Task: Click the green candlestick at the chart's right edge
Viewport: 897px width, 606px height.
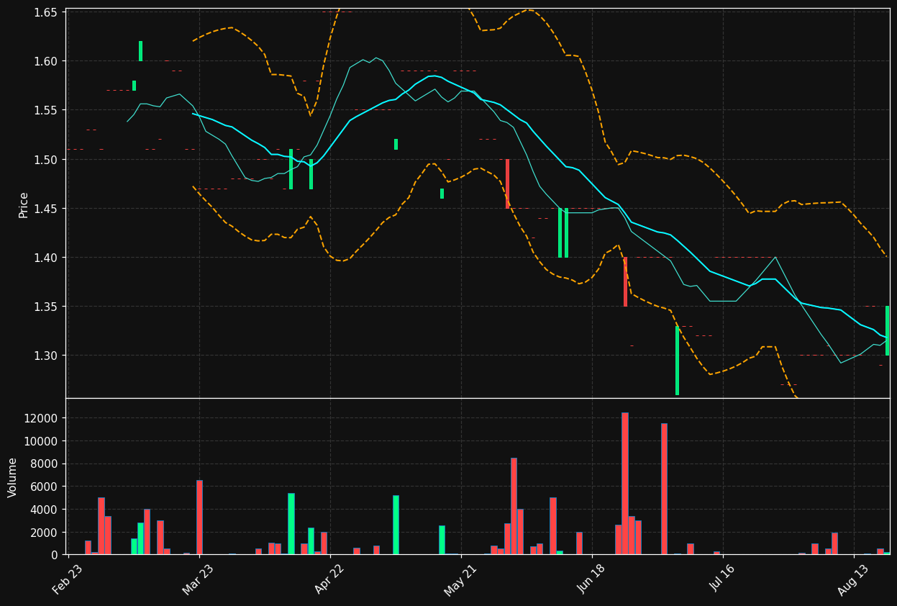Action: pos(887,331)
